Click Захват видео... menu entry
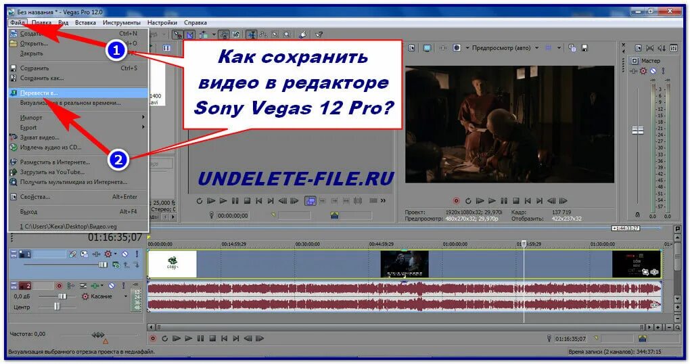The width and height of the screenshot is (690, 364). tap(78, 137)
